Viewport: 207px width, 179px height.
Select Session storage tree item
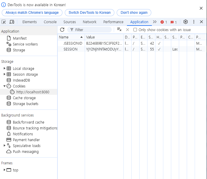coord(25,74)
